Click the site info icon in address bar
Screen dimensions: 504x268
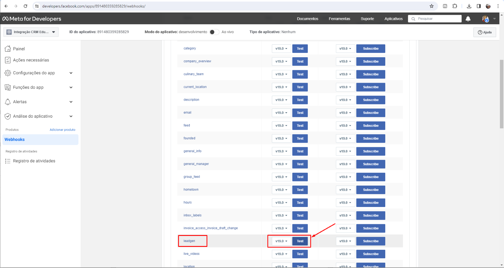37,6
